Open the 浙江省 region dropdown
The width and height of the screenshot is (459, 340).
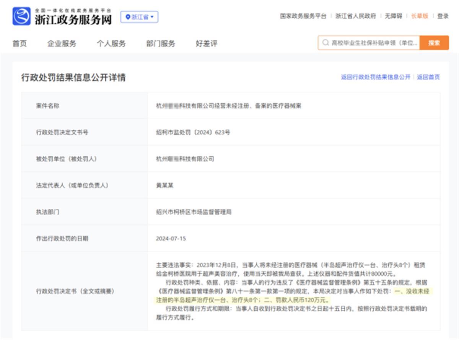[140, 17]
